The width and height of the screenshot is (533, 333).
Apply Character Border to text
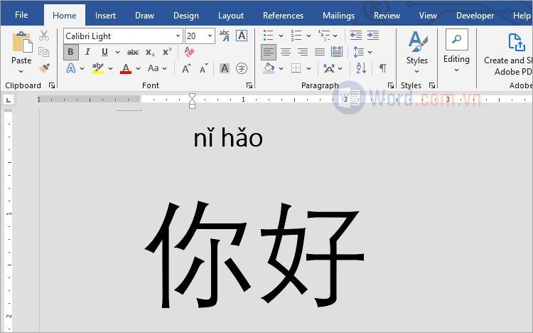point(242,36)
